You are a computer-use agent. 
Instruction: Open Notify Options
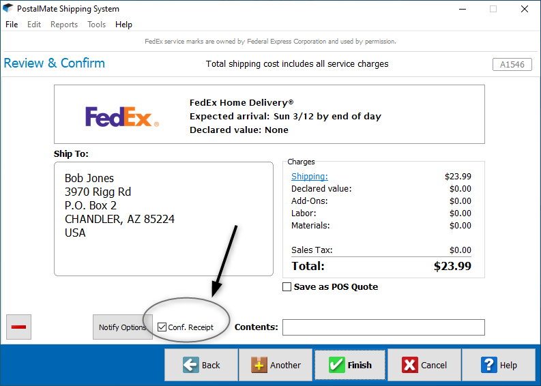[x=123, y=327]
